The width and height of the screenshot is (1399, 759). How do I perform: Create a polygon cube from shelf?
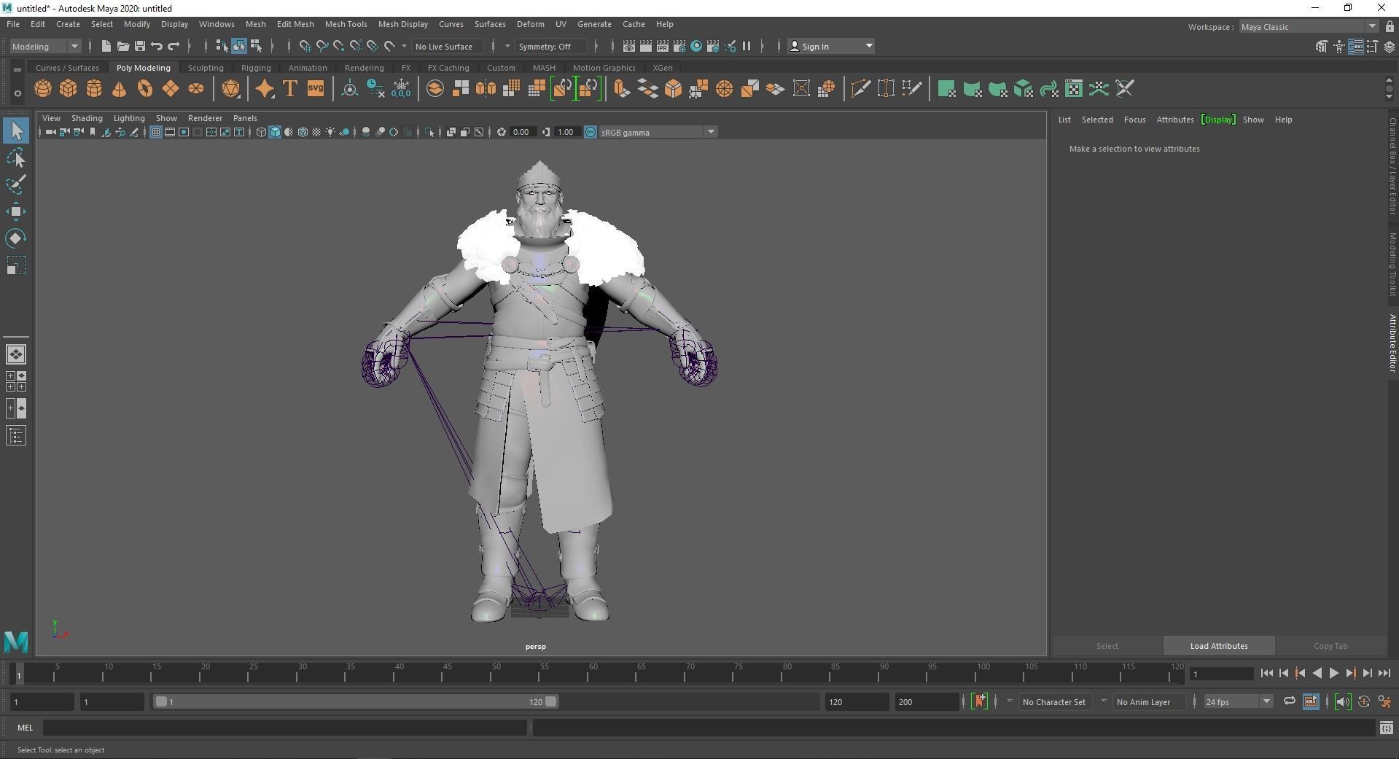tap(69, 89)
